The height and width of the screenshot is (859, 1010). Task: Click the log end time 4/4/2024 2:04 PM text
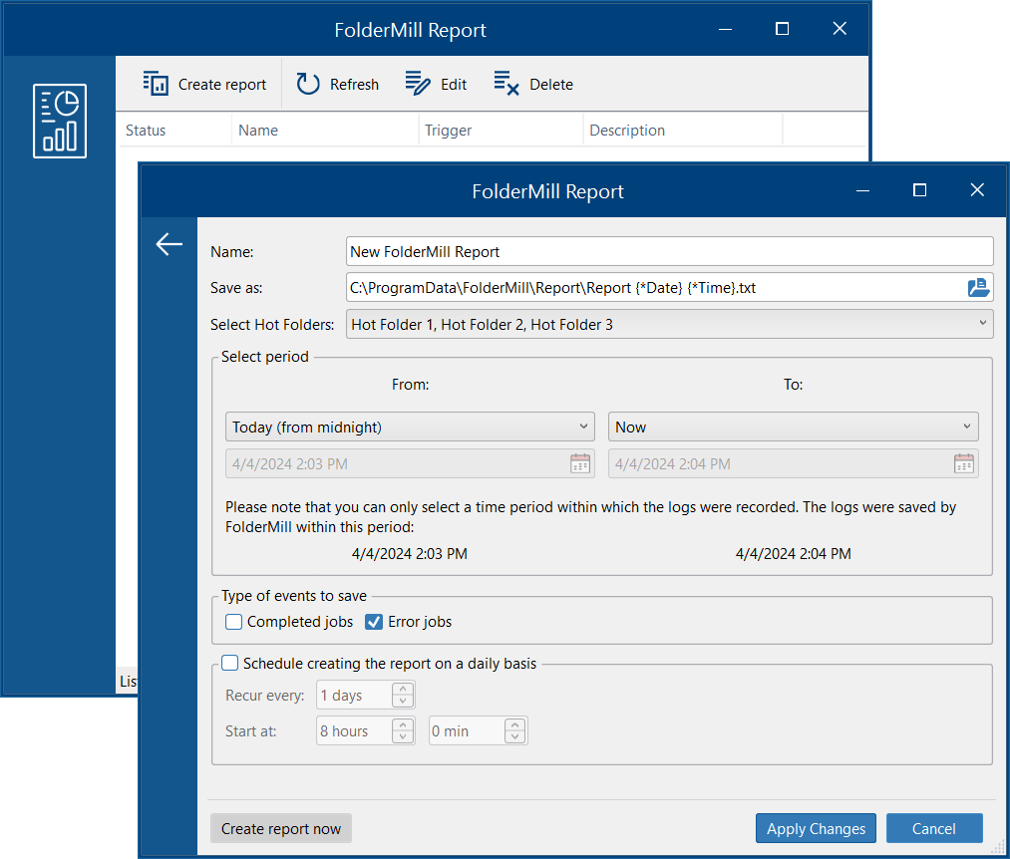click(793, 554)
